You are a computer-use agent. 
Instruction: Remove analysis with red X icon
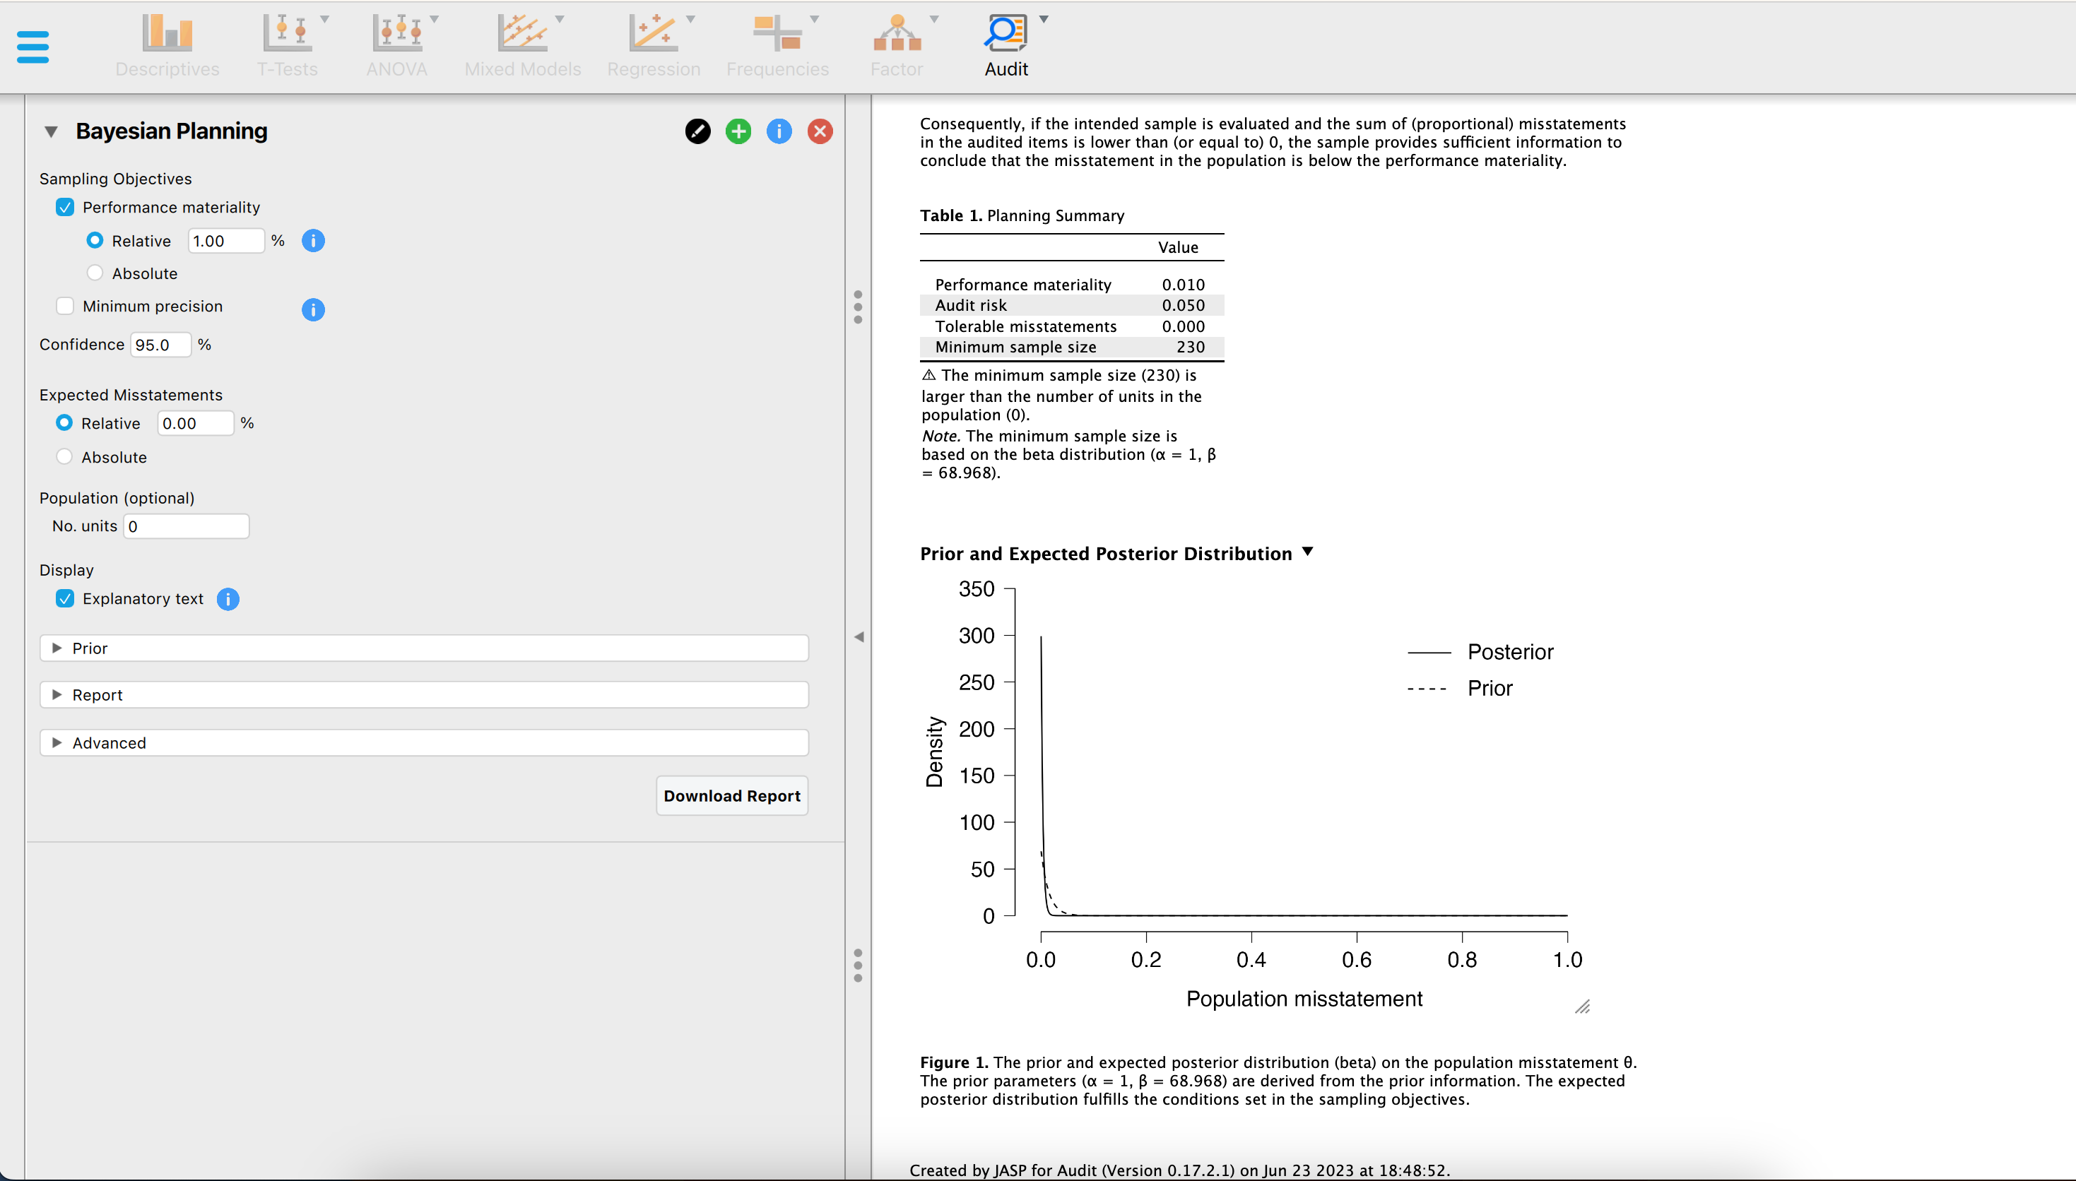coord(820,131)
